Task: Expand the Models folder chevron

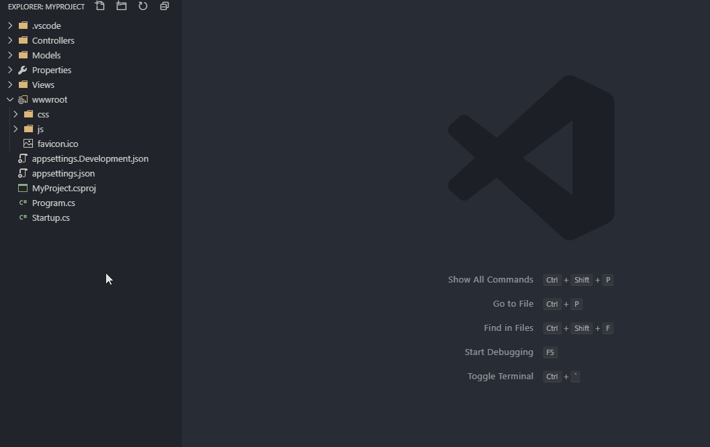Action: [x=10, y=55]
